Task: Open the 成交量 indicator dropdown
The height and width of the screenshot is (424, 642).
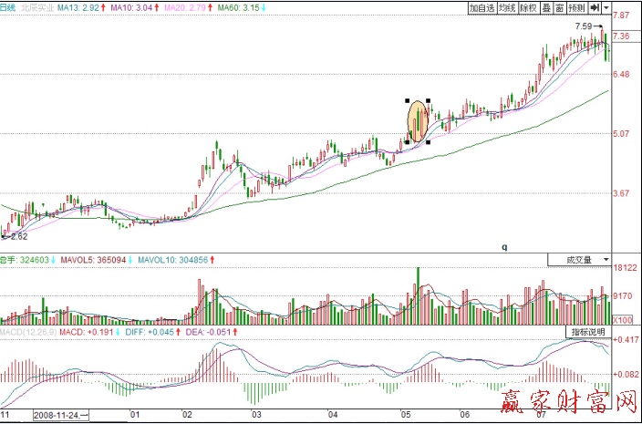Action: tap(578, 260)
